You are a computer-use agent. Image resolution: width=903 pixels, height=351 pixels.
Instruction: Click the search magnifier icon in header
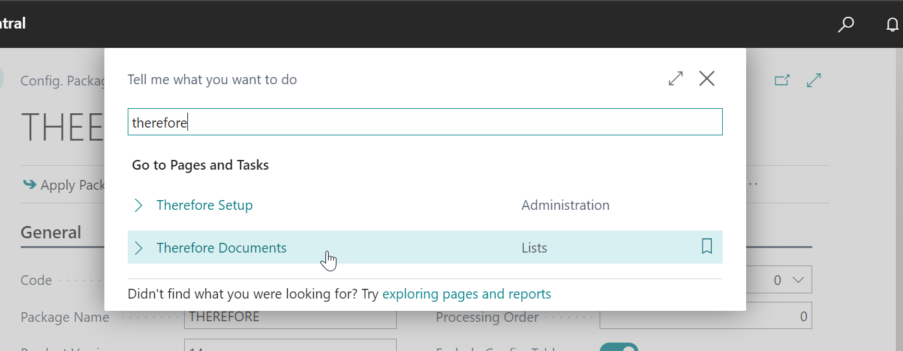845,25
